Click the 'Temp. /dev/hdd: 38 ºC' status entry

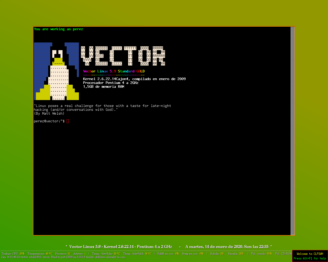[137, 254]
